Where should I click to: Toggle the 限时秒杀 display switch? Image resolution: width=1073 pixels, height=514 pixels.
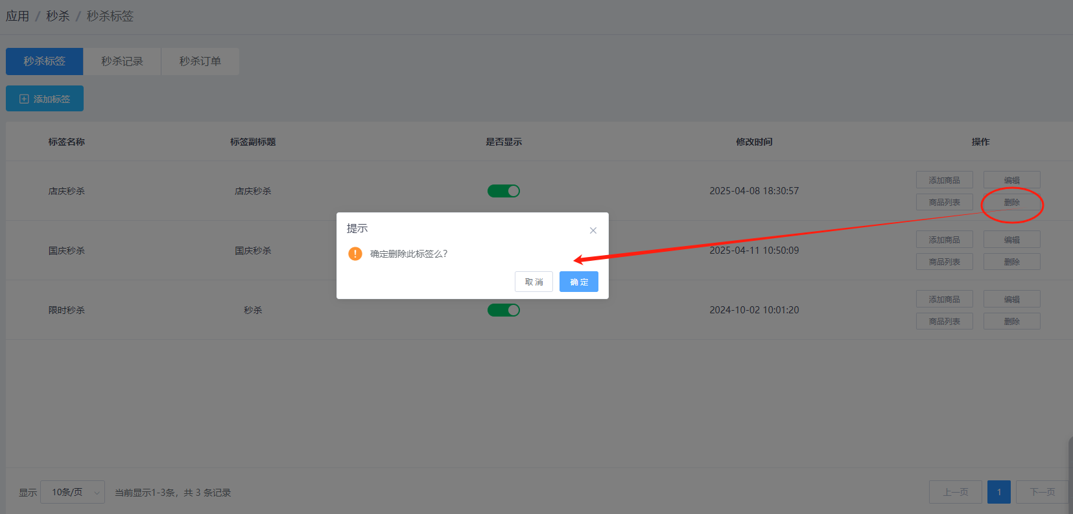click(504, 310)
